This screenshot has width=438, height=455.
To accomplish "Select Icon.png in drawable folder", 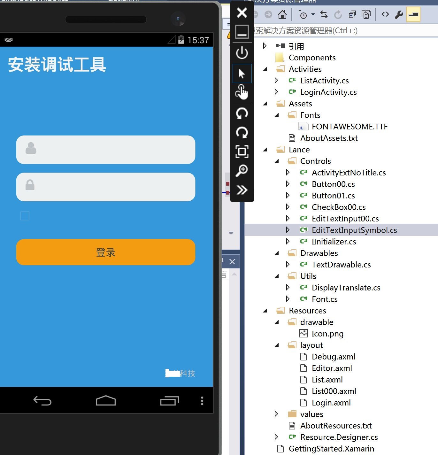I will pos(327,334).
